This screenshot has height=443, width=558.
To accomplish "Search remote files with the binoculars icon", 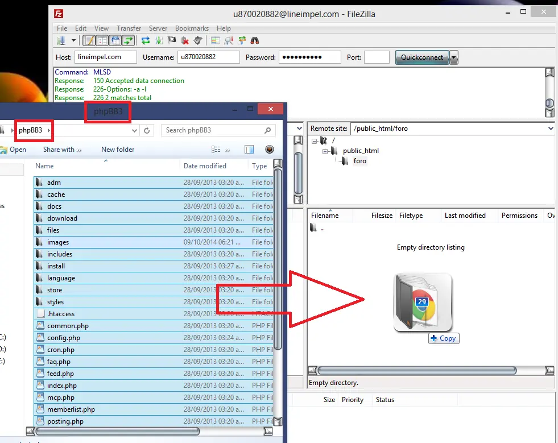I will coord(255,40).
